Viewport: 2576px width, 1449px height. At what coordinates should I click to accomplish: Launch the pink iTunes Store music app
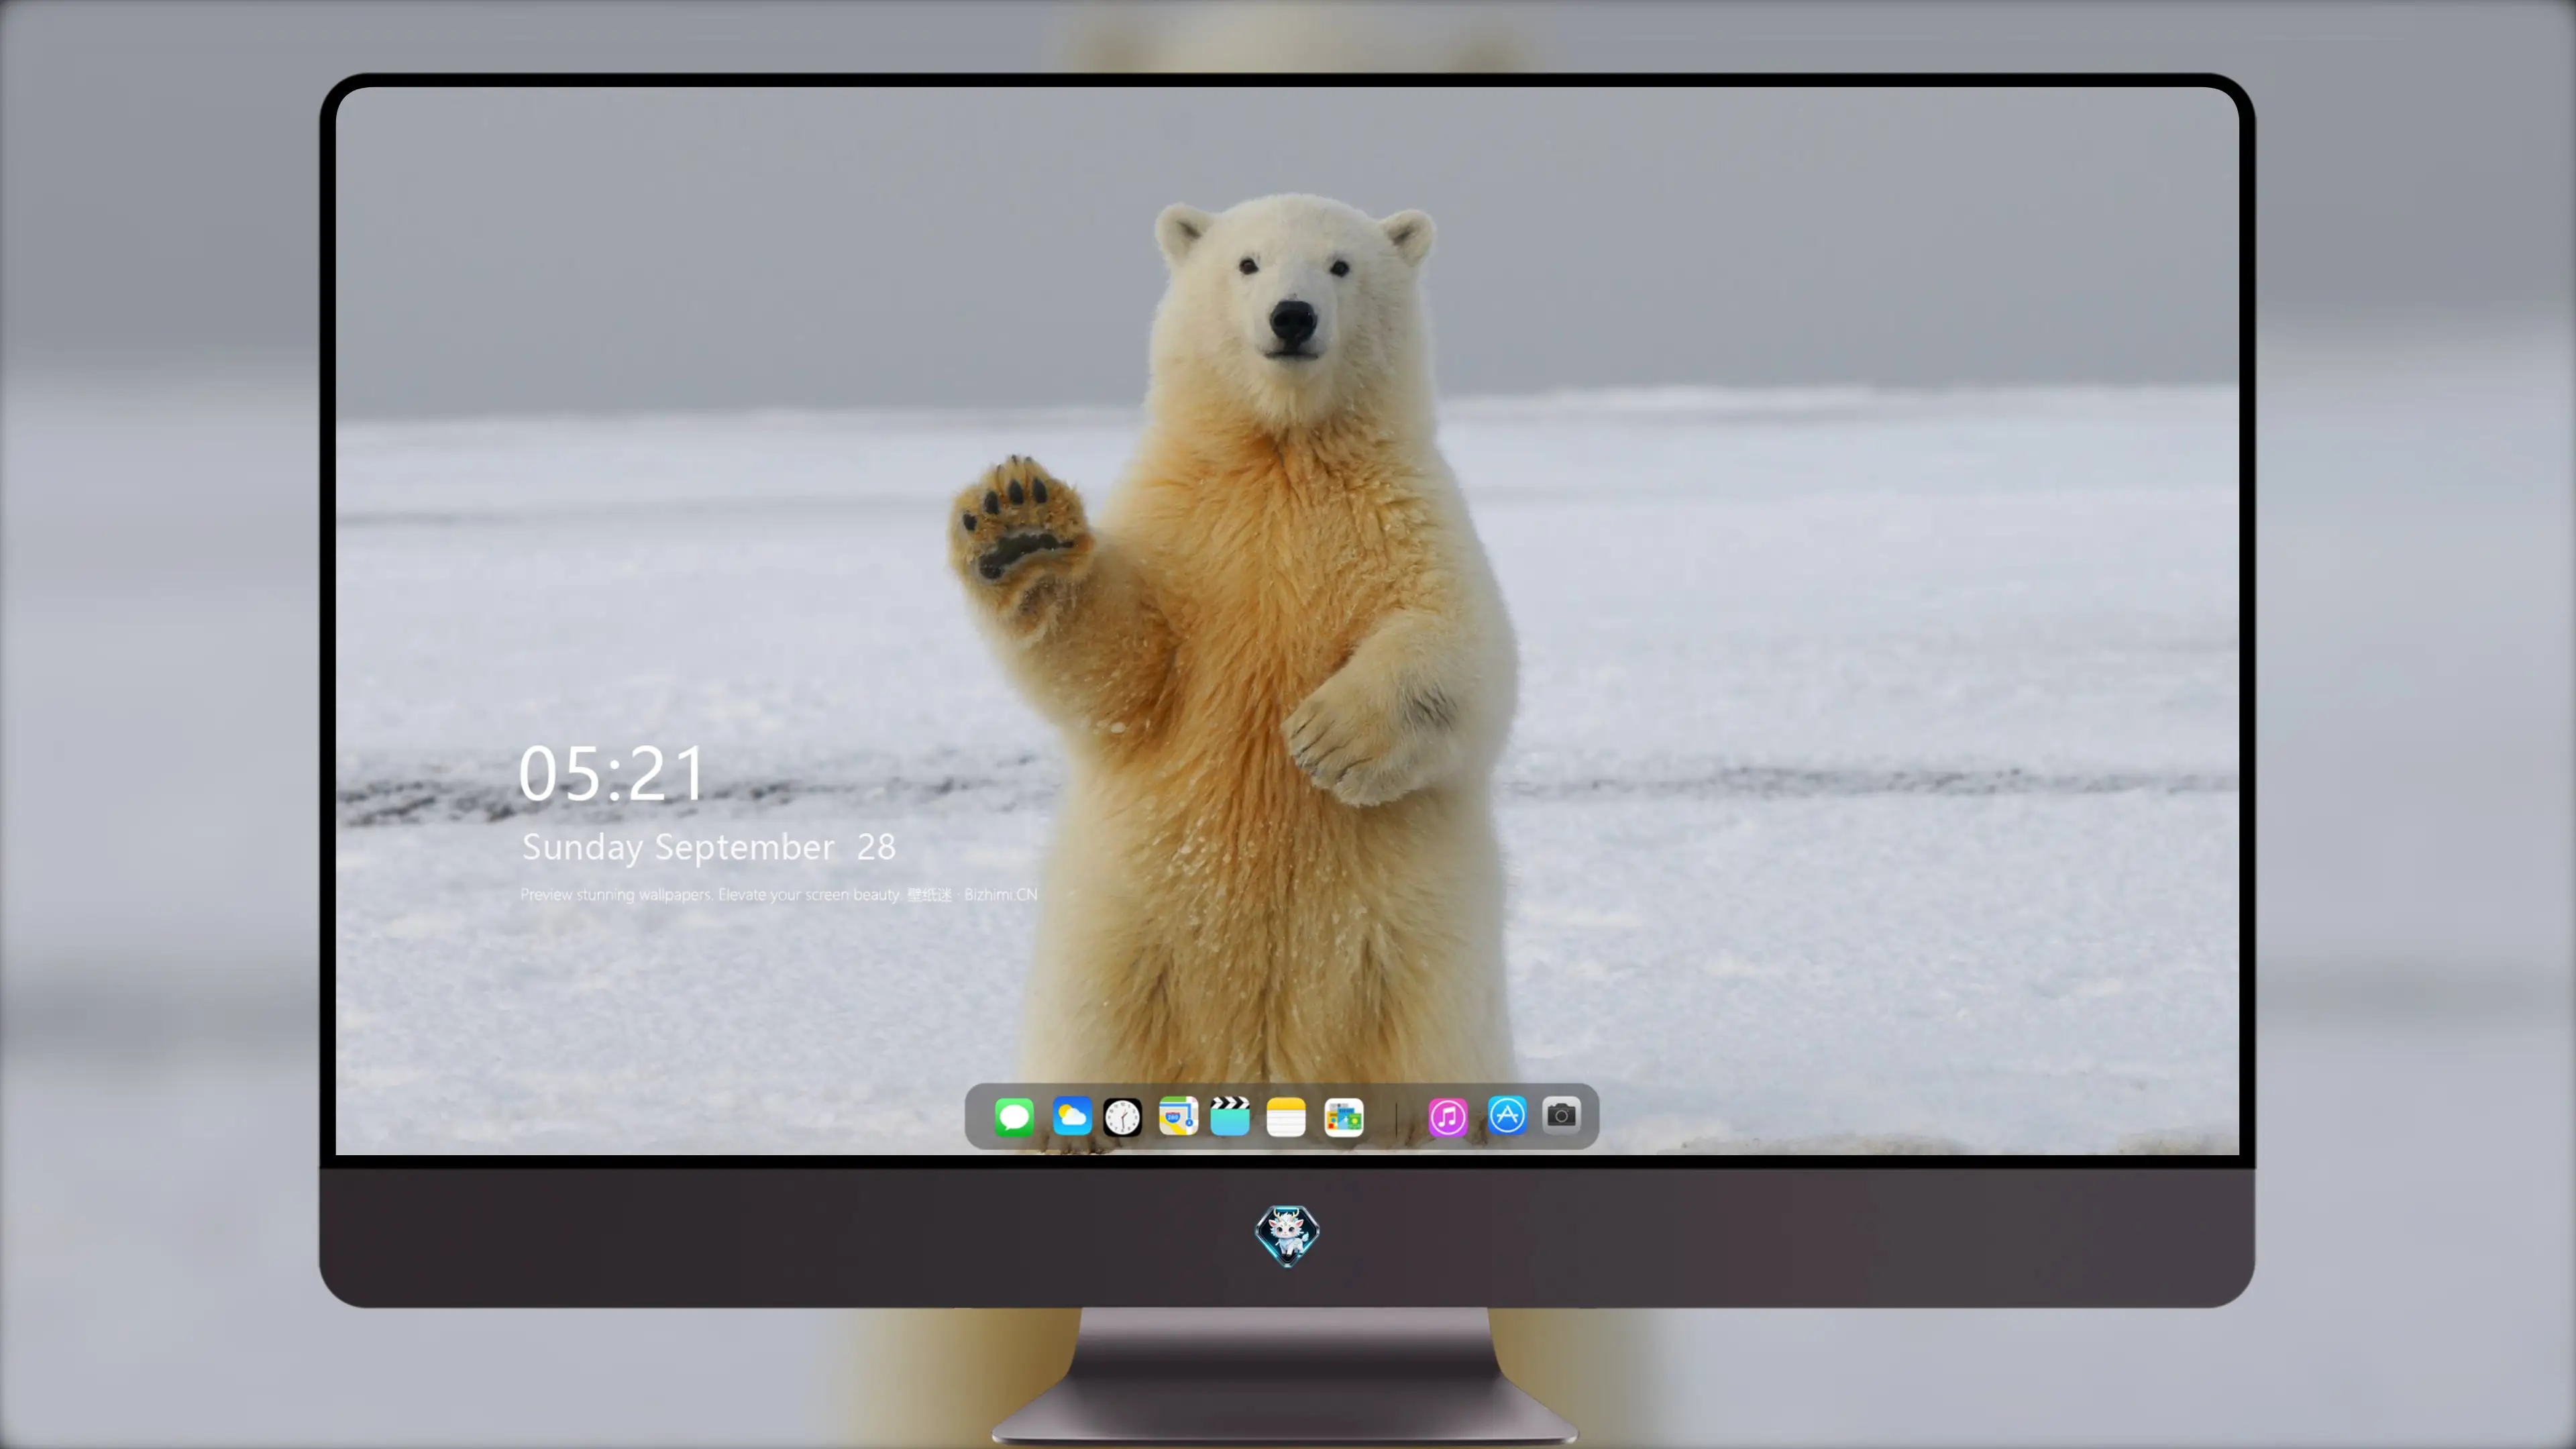click(1448, 1117)
